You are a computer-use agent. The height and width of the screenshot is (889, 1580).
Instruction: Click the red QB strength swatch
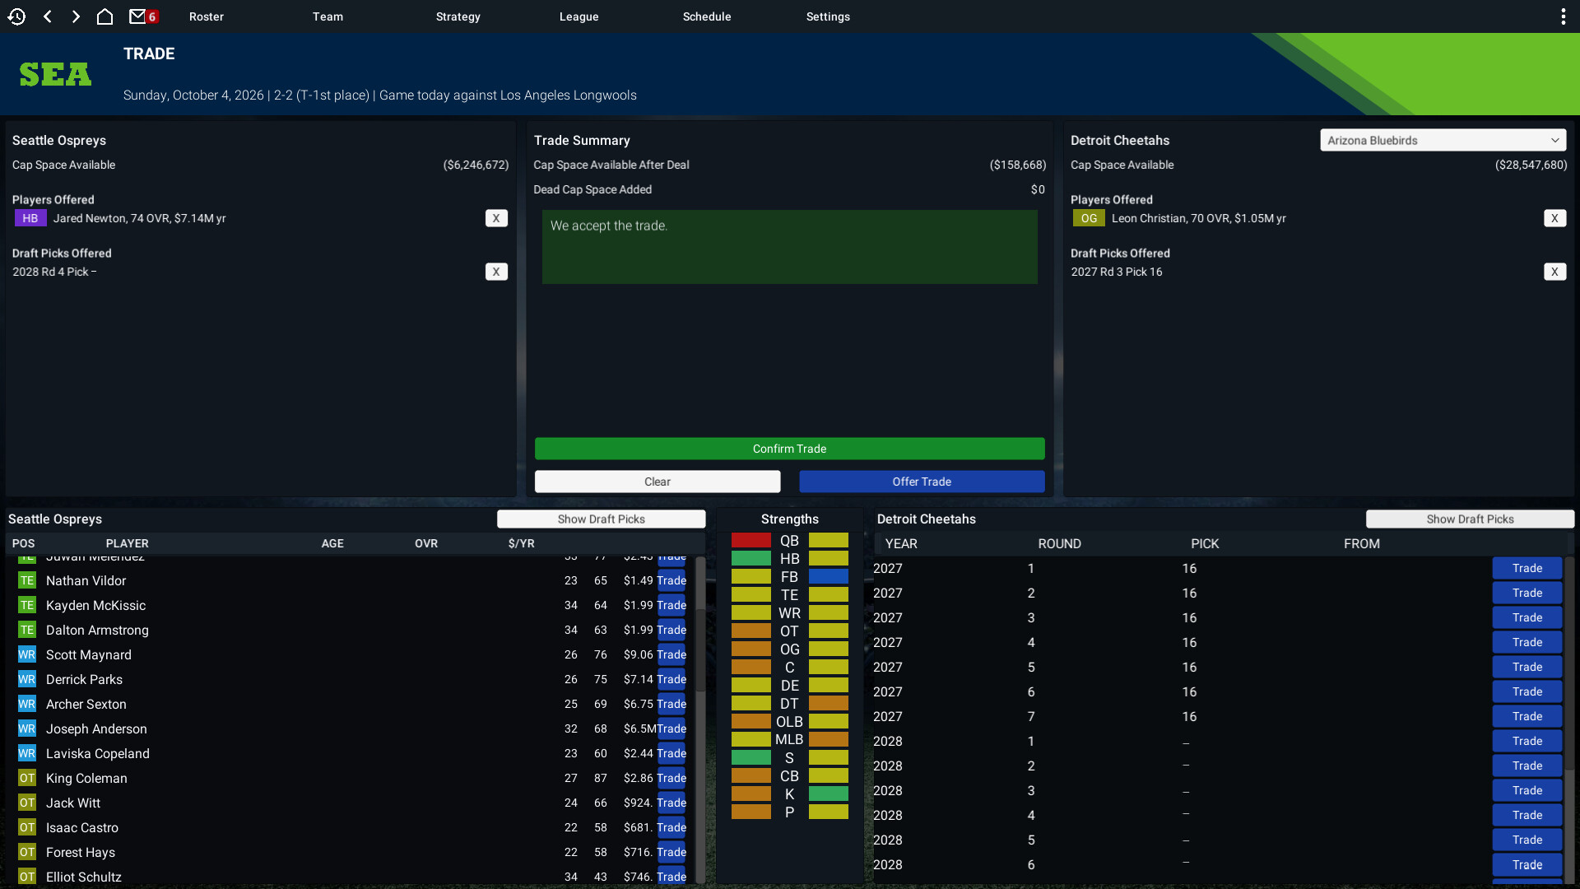click(x=750, y=541)
